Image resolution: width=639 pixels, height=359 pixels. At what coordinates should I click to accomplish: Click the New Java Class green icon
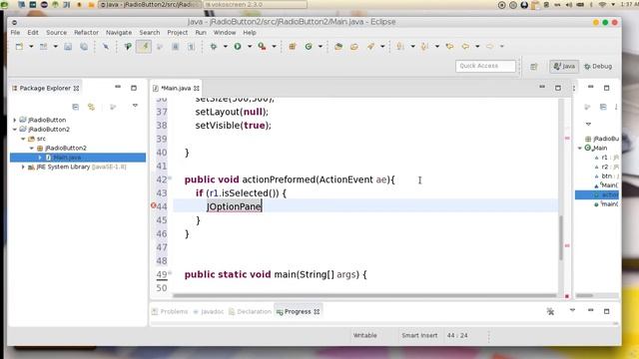coord(309,47)
